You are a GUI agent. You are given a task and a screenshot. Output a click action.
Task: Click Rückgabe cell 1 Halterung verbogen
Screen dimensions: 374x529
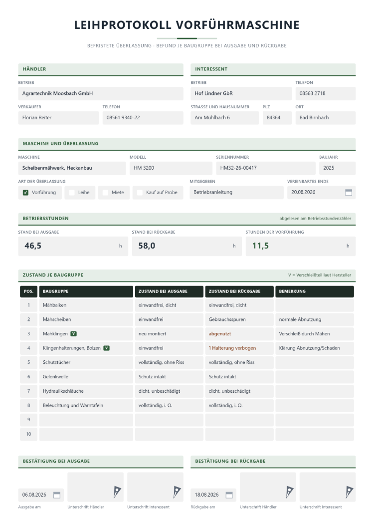point(239,348)
